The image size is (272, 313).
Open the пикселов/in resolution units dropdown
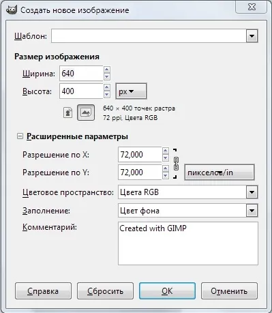point(220,173)
